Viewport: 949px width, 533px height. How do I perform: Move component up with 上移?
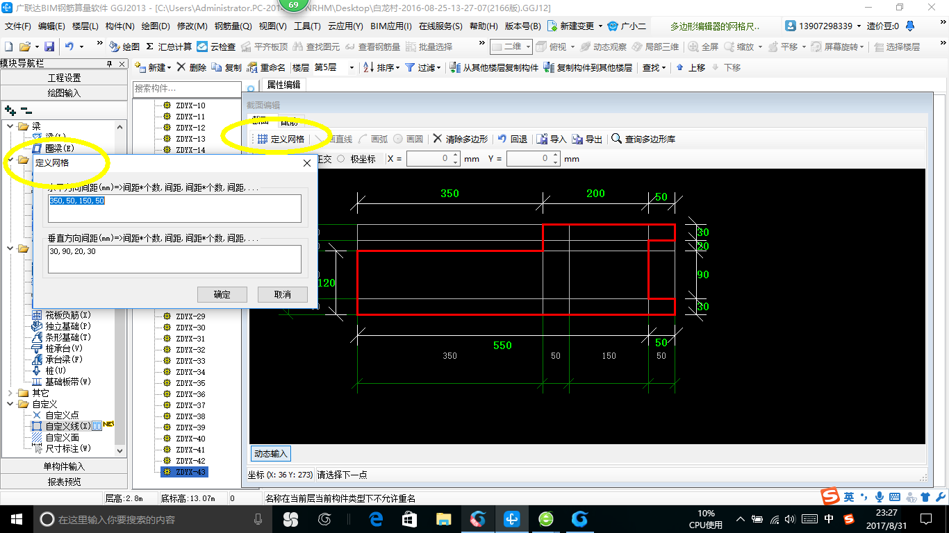(x=690, y=67)
